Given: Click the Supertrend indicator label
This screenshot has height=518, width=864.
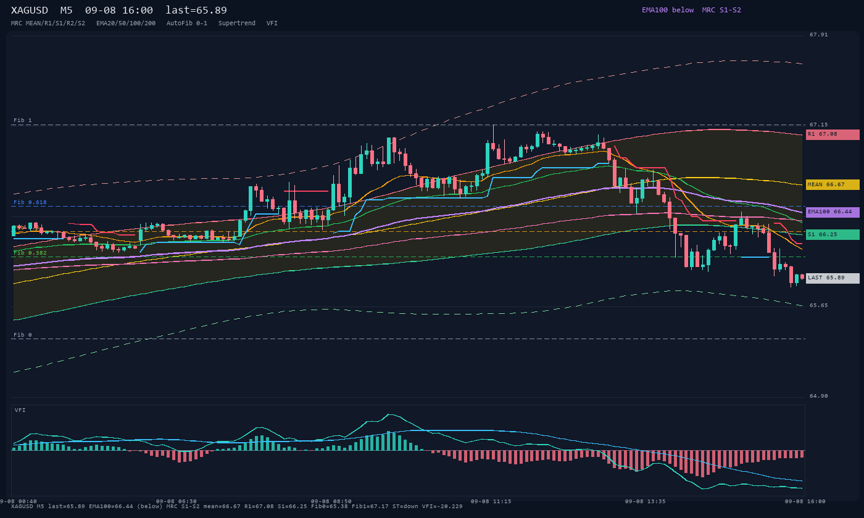Looking at the screenshot, I should pos(237,23).
